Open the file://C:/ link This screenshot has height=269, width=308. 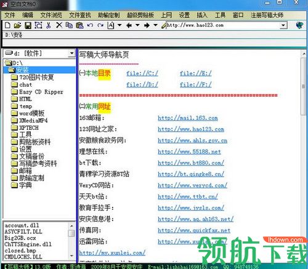point(142,73)
